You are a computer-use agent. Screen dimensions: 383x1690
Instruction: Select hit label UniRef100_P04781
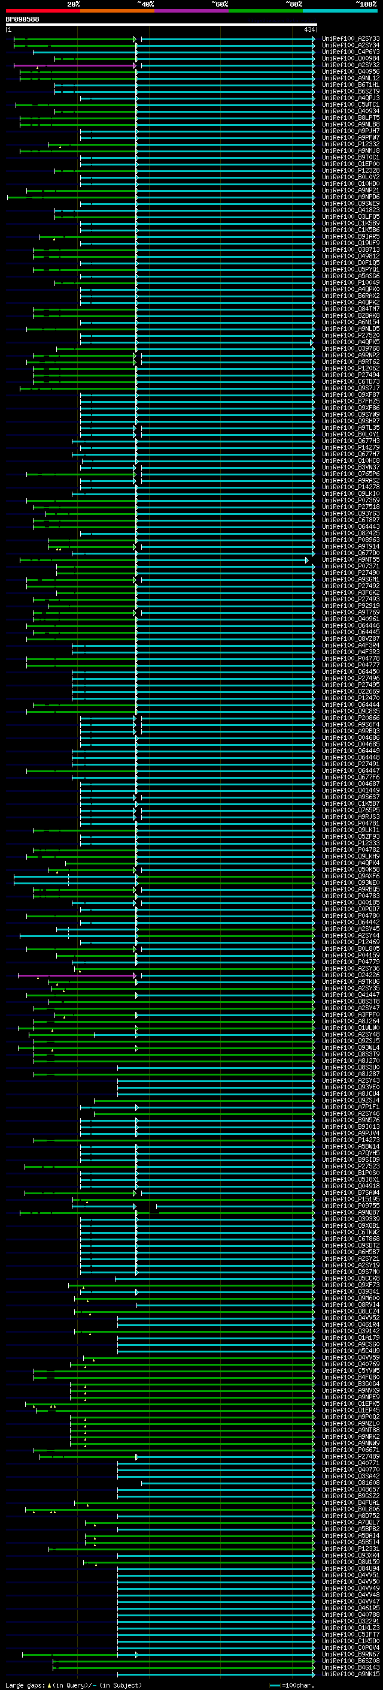point(351,823)
